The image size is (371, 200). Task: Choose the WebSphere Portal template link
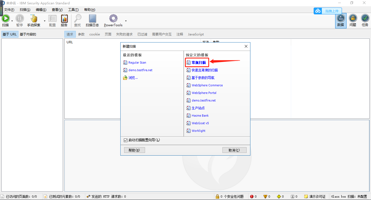(204, 93)
